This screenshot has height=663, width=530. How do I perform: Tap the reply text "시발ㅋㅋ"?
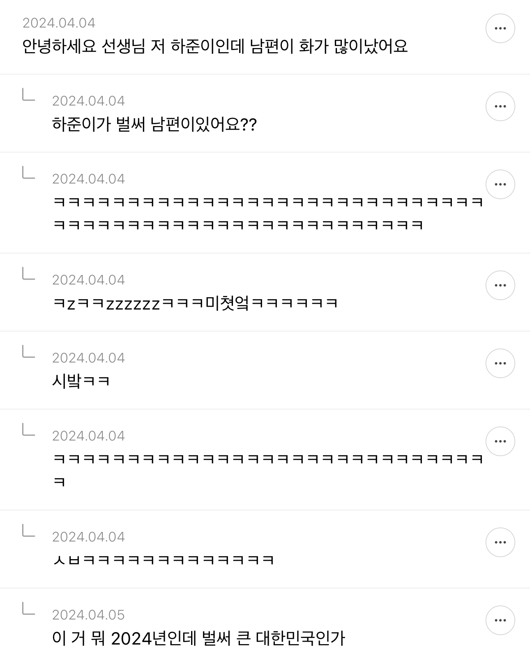pos(81,381)
